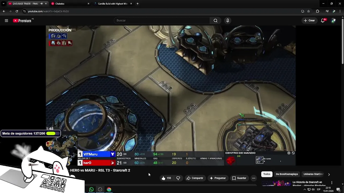Click the Preguntar button
This screenshot has height=193, width=344.
[x=218, y=178]
